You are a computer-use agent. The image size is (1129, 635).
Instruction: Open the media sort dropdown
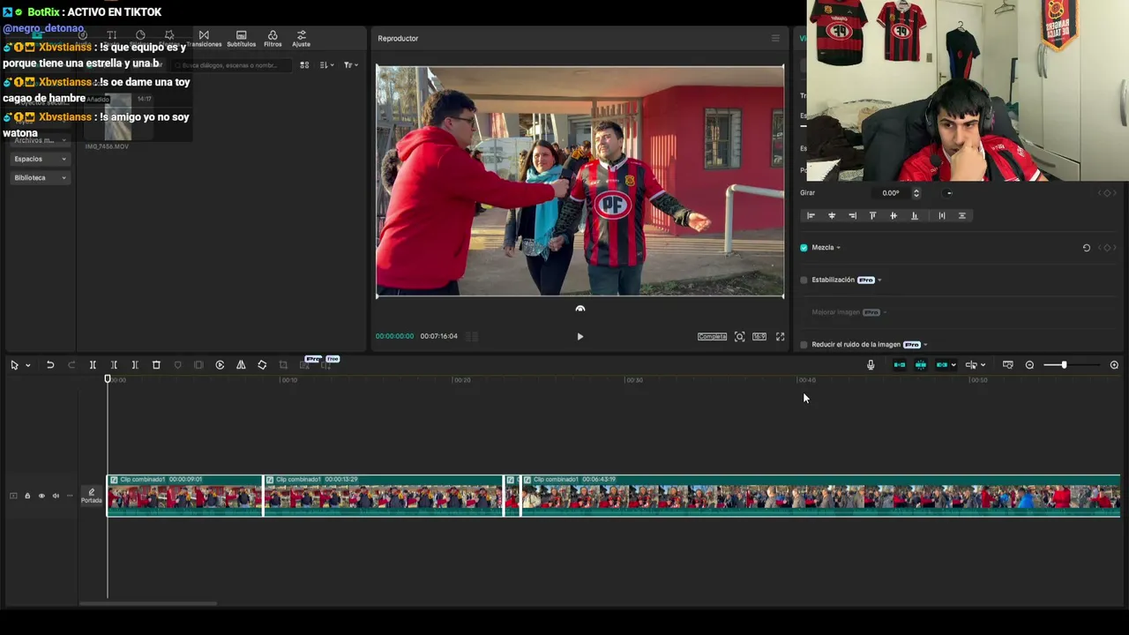click(x=326, y=65)
